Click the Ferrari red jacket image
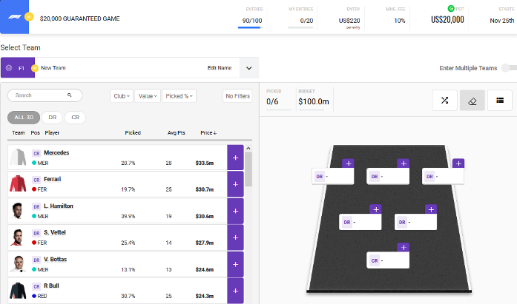This screenshot has width=517, height=304. (18, 183)
